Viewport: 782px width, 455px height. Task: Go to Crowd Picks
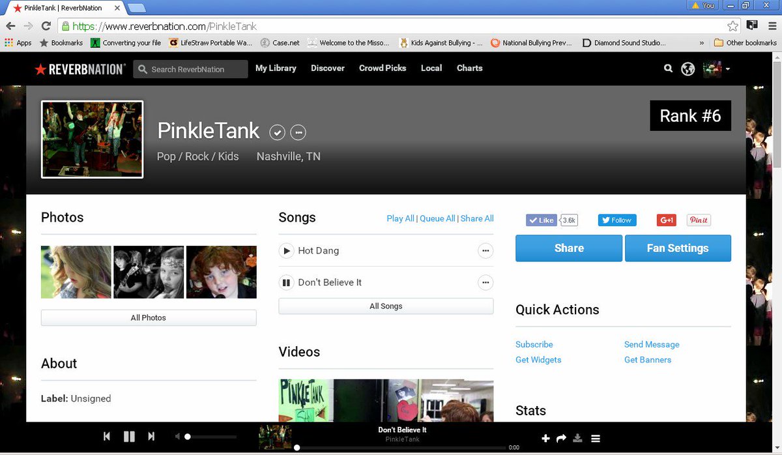(x=383, y=68)
